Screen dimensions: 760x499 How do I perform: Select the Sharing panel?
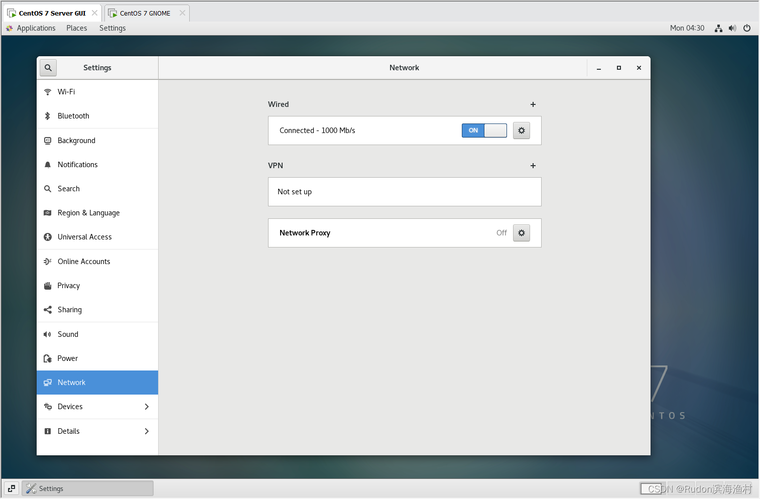click(x=70, y=309)
